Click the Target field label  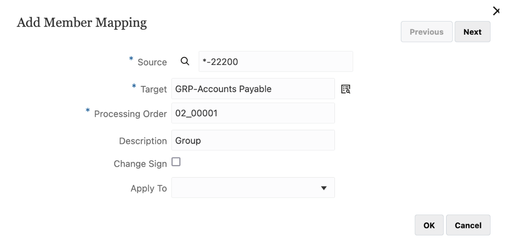[x=153, y=89]
